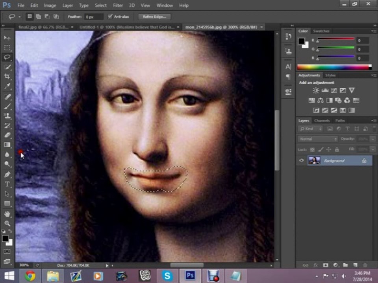
Task: Open status bar document info arrow
Action: pyautogui.click(x=107, y=265)
